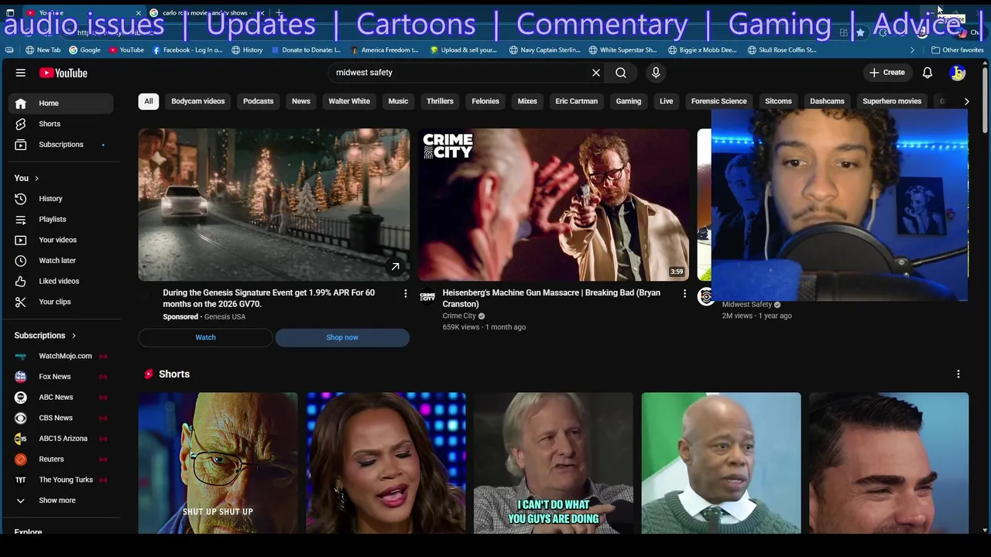
Task: Open the Genesis GV70 ad thumbnail
Action: click(x=274, y=204)
